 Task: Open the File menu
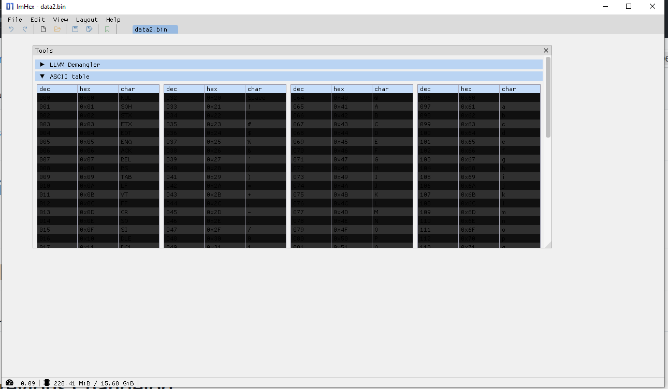pyautogui.click(x=14, y=20)
